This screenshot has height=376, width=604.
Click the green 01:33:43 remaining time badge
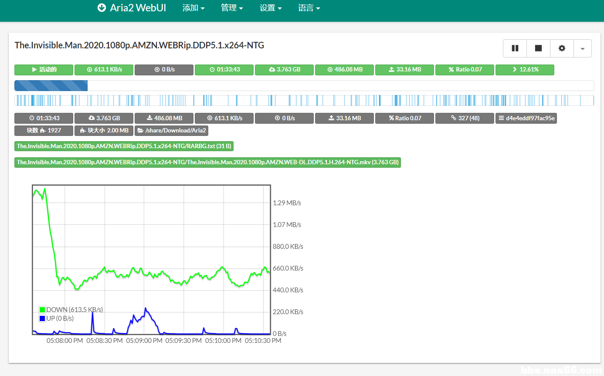click(x=224, y=70)
